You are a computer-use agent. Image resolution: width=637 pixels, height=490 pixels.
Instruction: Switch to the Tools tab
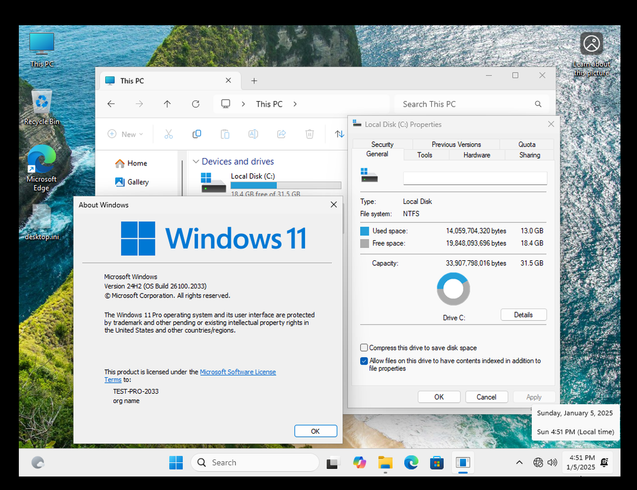pyautogui.click(x=425, y=155)
